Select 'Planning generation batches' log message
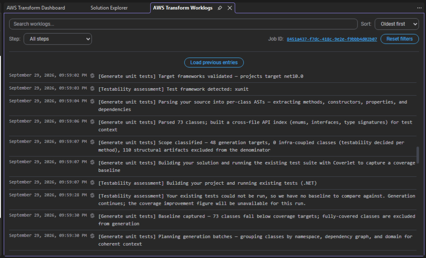426x258 pixels. (x=255, y=241)
